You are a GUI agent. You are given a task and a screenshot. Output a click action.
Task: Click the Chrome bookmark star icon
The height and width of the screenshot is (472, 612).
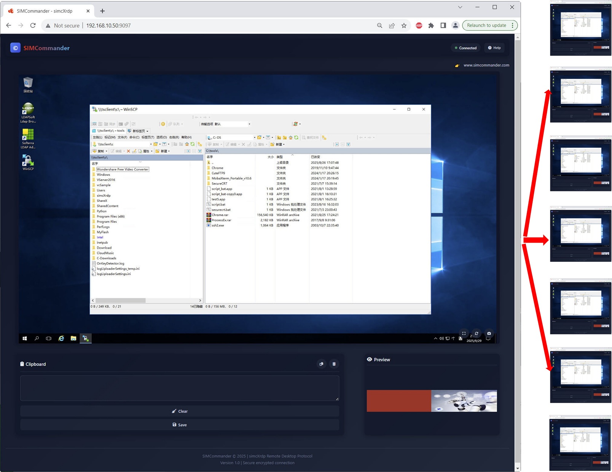click(404, 26)
